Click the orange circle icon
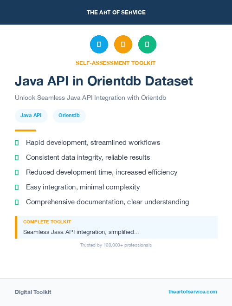The height and width of the screenshot is (306, 232). pyautogui.click(x=123, y=44)
